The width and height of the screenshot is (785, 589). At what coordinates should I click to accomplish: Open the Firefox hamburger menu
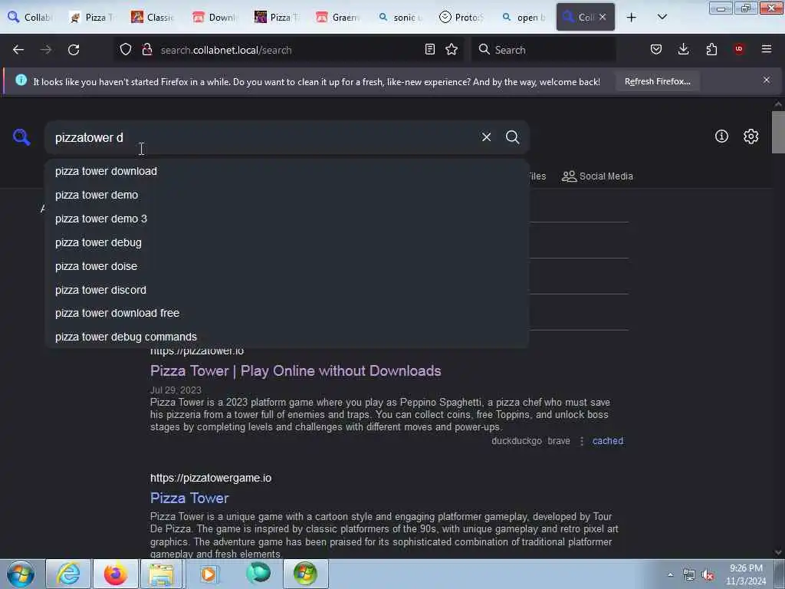point(767,49)
